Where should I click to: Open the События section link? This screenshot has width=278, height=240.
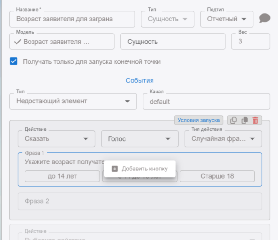click(x=140, y=81)
